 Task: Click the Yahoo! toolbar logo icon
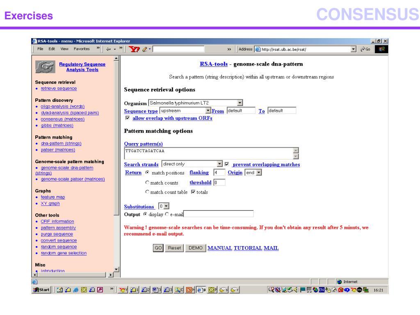pyautogui.click(x=134, y=49)
